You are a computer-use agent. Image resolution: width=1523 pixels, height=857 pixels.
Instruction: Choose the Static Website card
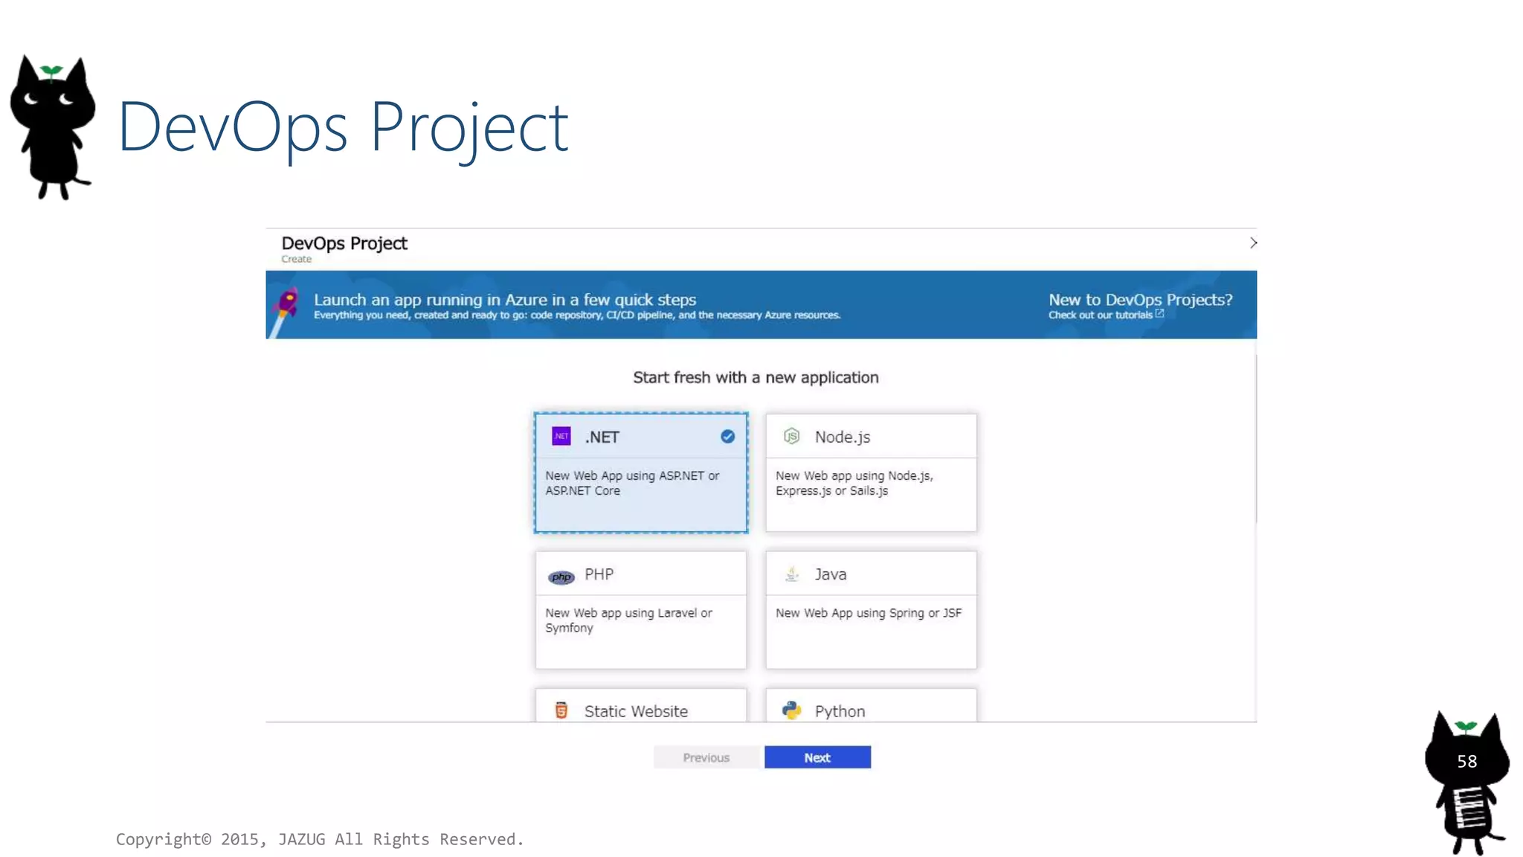point(640,705)
